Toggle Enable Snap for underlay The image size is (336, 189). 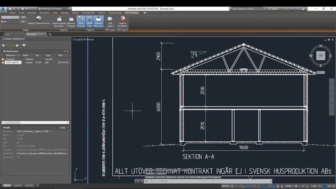[x=89, y=22]
